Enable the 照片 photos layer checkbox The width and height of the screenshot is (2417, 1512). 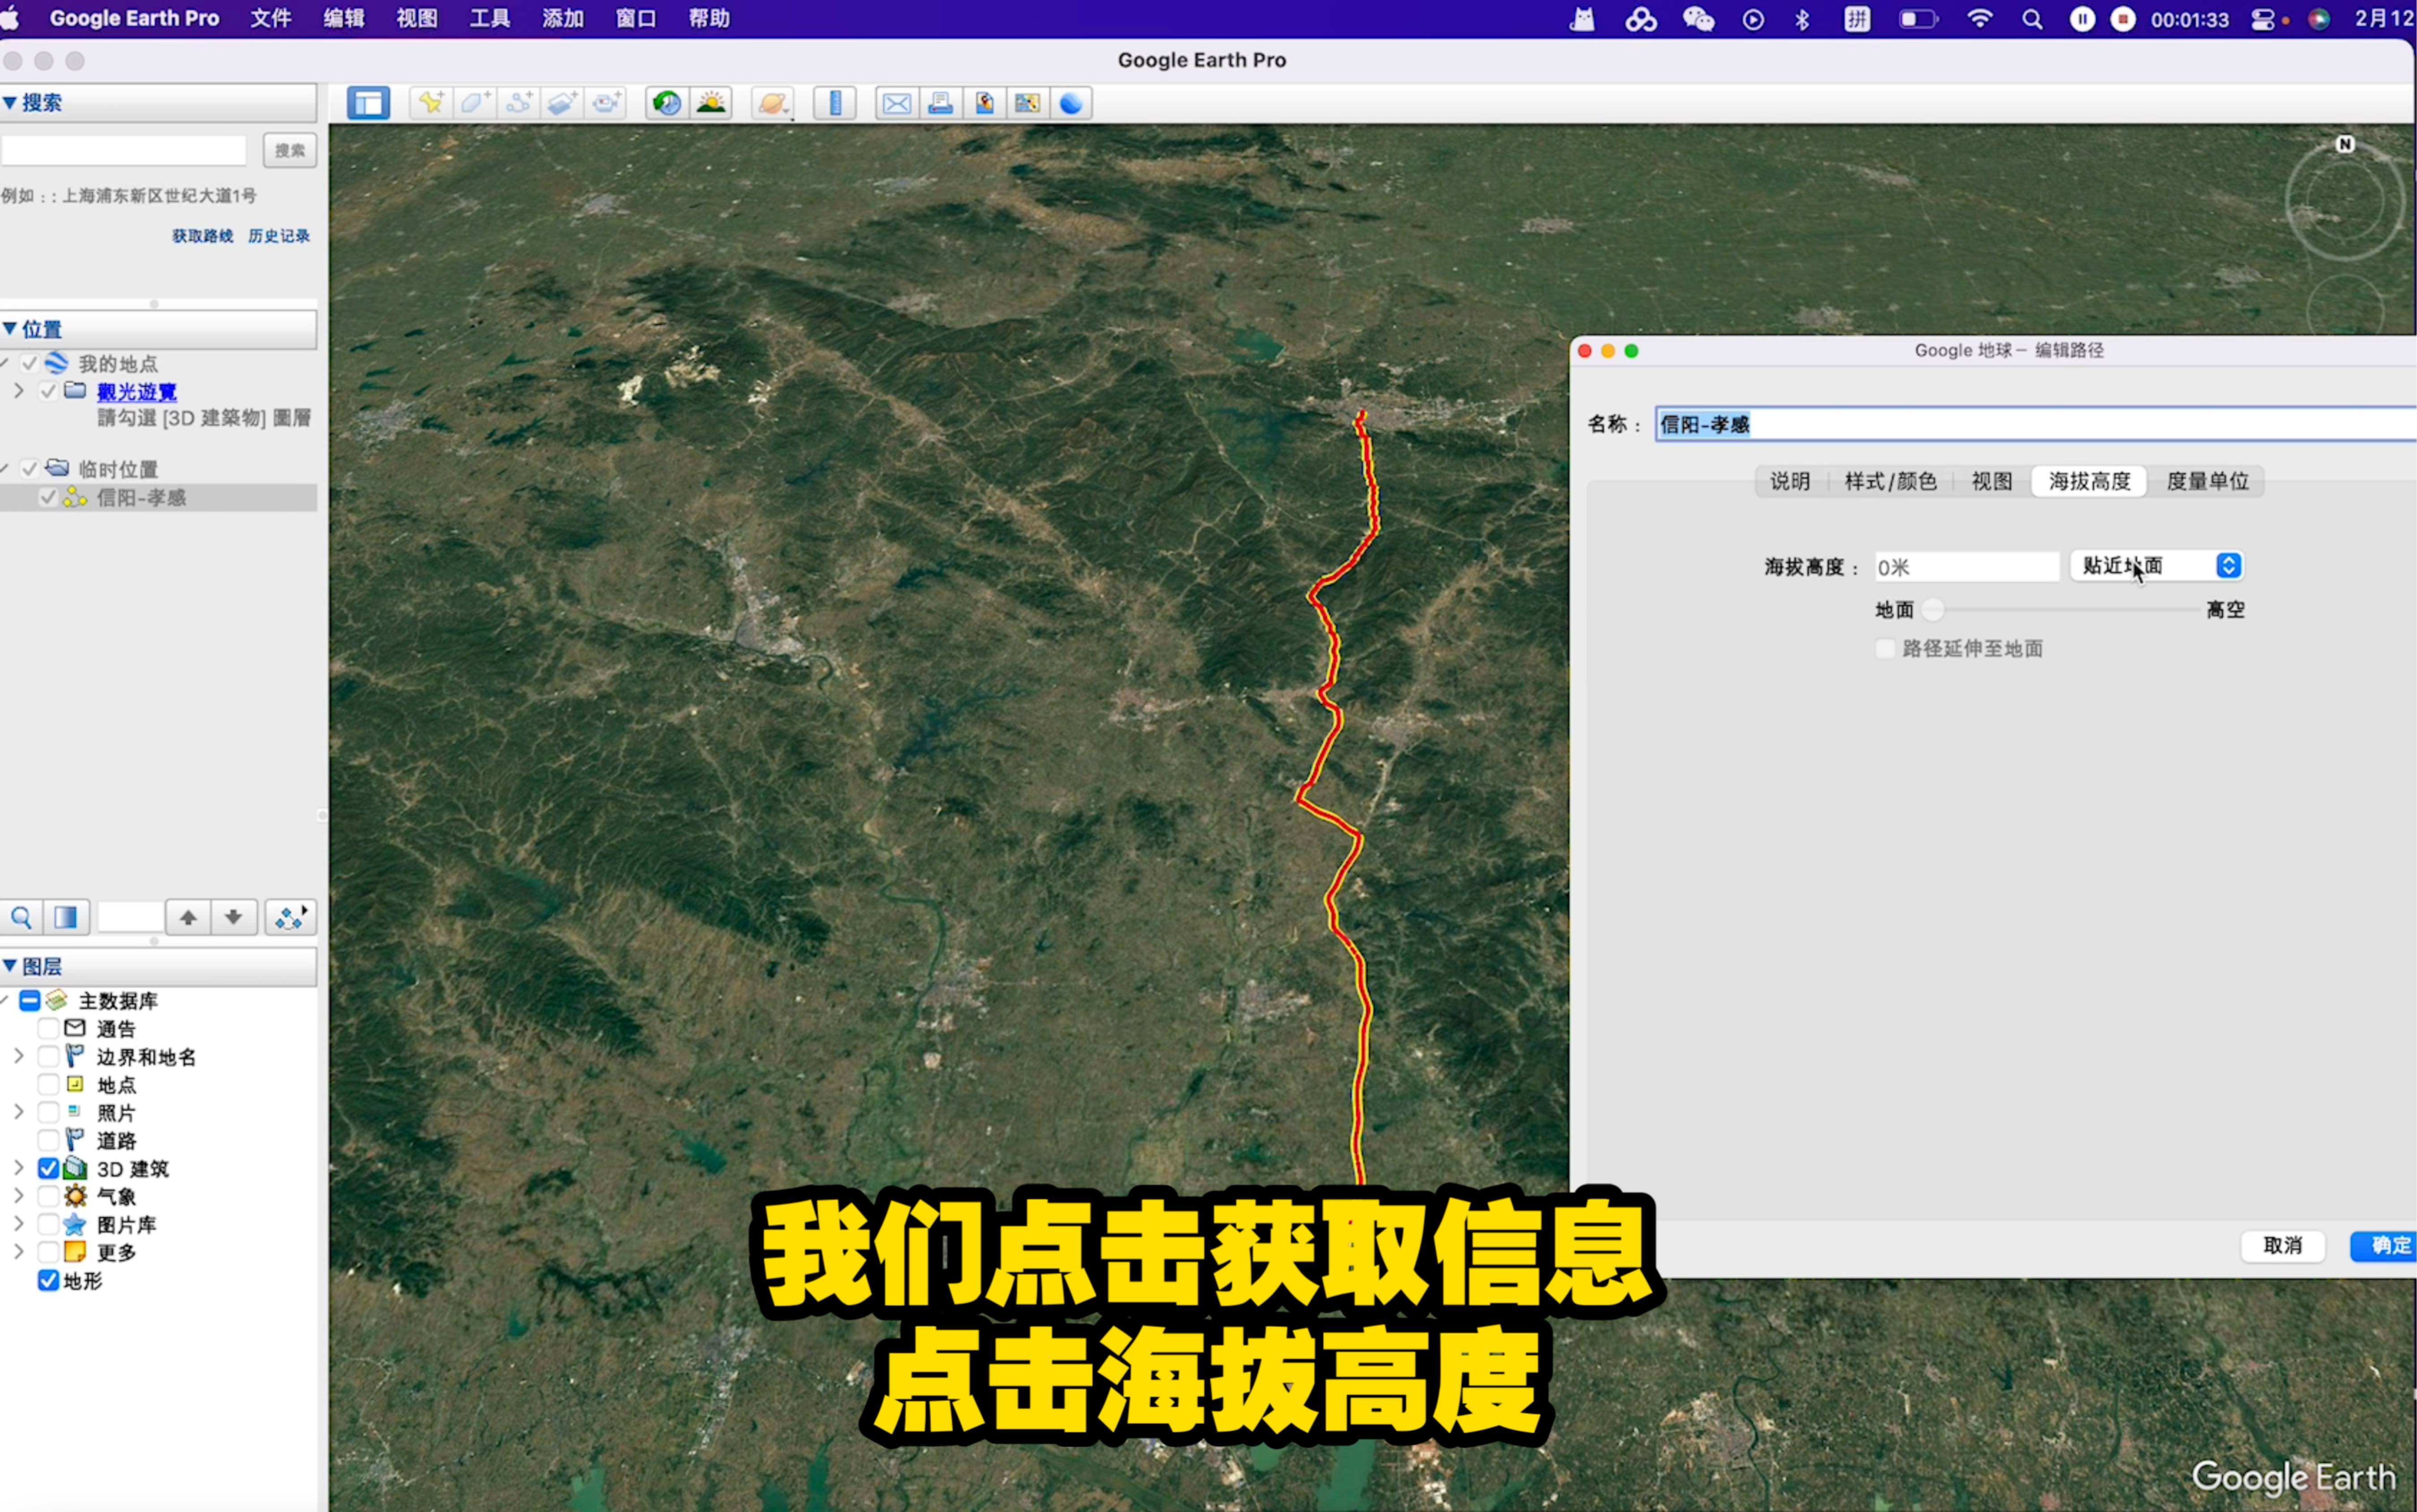coord(48,1111)
